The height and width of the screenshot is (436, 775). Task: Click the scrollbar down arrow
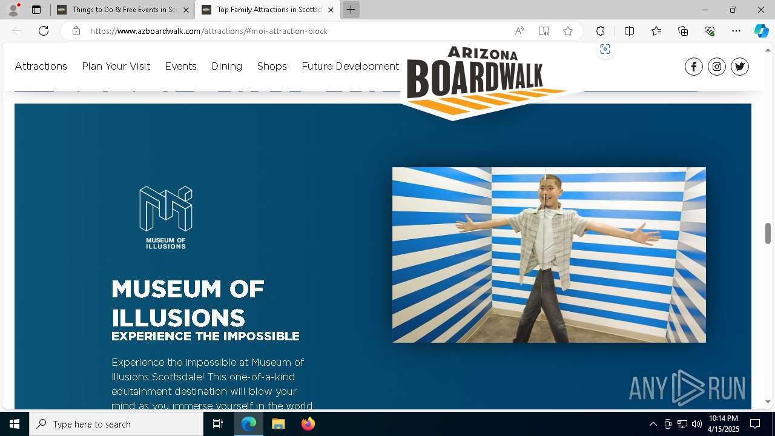point(768,401)
